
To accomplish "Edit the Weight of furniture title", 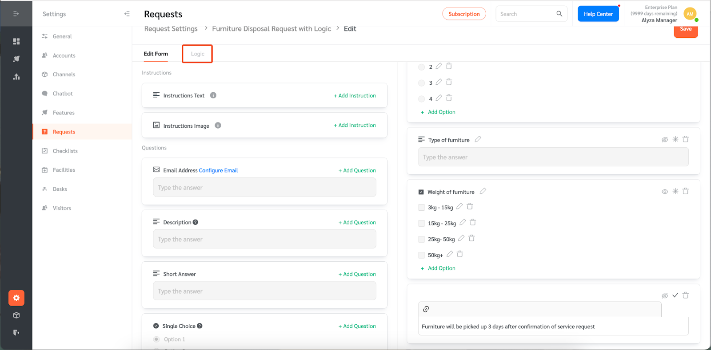I will [x=483, y=191].
